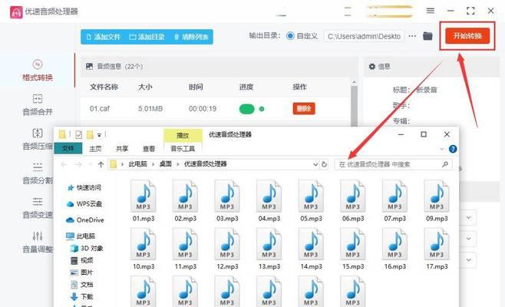The image size is (505, 307).
Task: Open 图片 folder in the navigation pane
Action: 82,272
